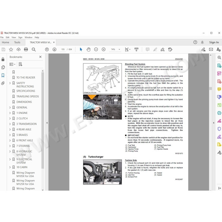
Task: Open the Window menu
Action: [x=29, y=37]
